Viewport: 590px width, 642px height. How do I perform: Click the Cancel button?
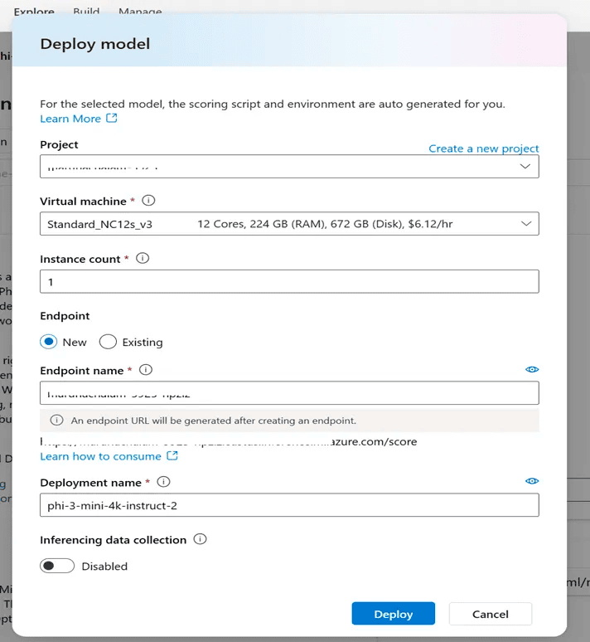491,613
